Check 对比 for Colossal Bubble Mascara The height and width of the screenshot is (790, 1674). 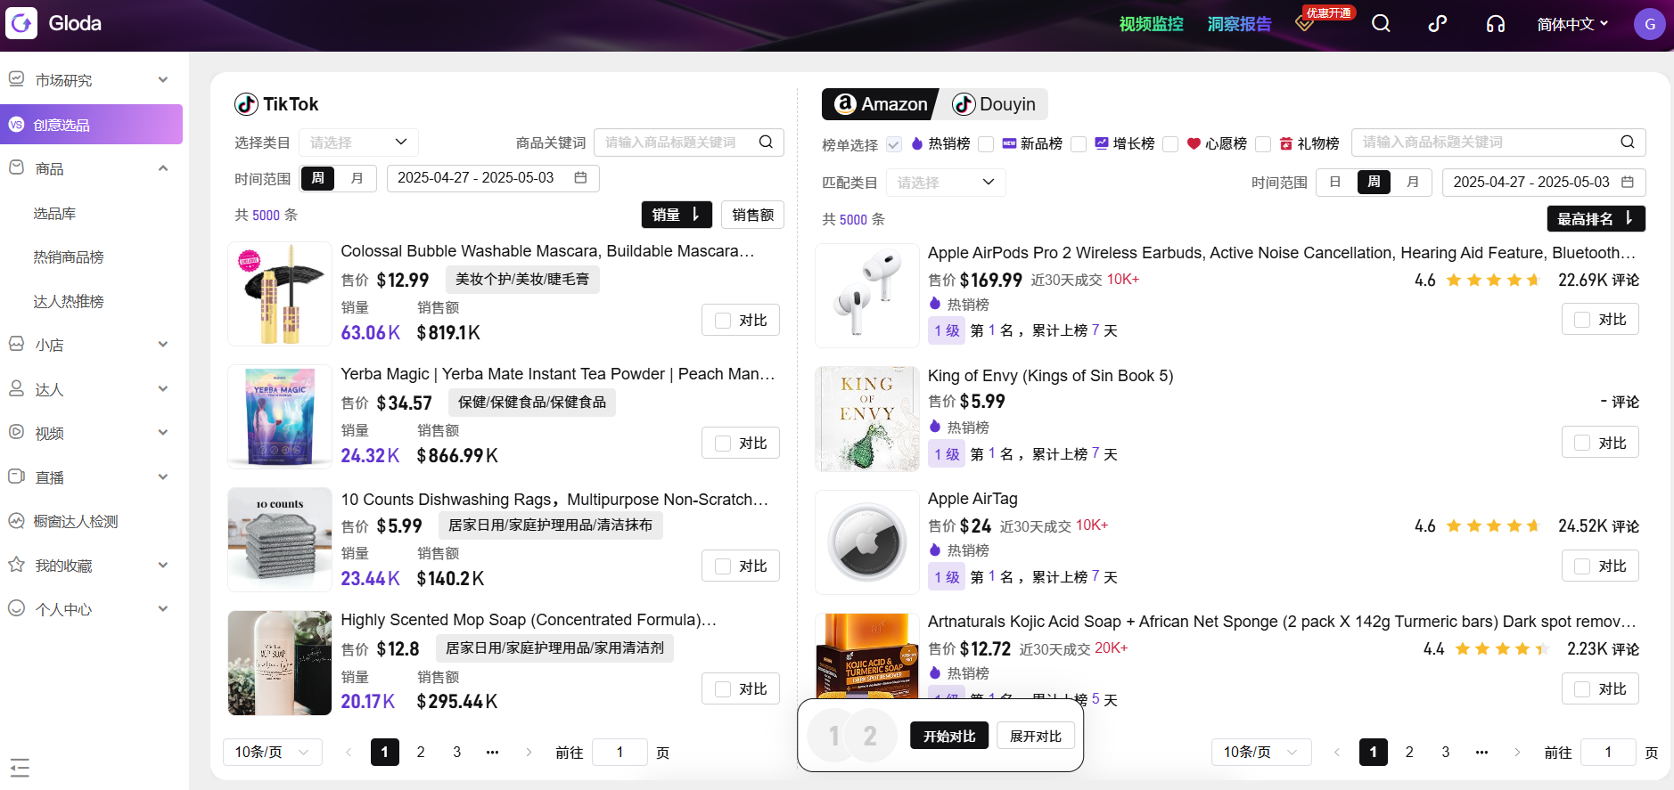tap(723, 321)
